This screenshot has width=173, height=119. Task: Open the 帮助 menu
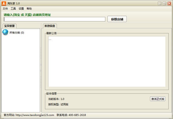click(29, 9)
